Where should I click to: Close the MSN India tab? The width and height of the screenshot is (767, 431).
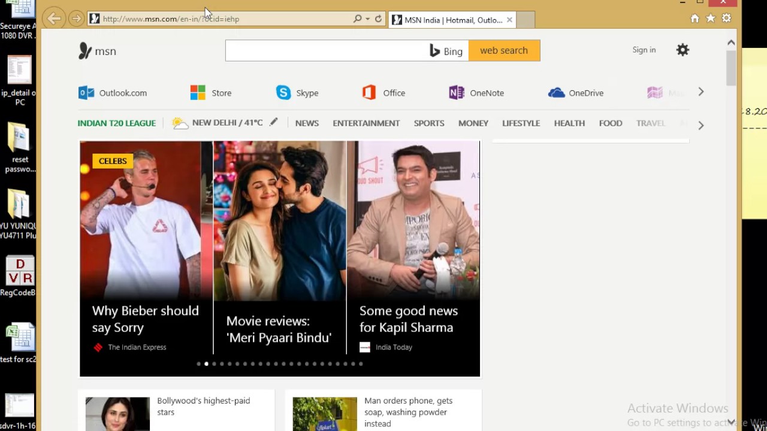coord(509,20)
